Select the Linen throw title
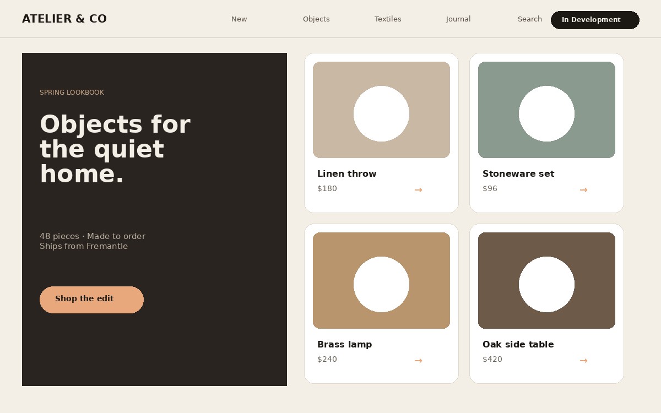Image resolution: width=661 pixels, height=413 pixels. point(347,174)
